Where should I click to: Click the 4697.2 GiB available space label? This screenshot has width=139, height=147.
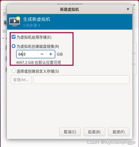click(38, 62)
